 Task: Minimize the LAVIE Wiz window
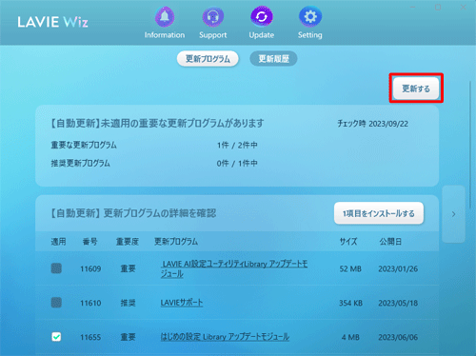tap(413, 8)
